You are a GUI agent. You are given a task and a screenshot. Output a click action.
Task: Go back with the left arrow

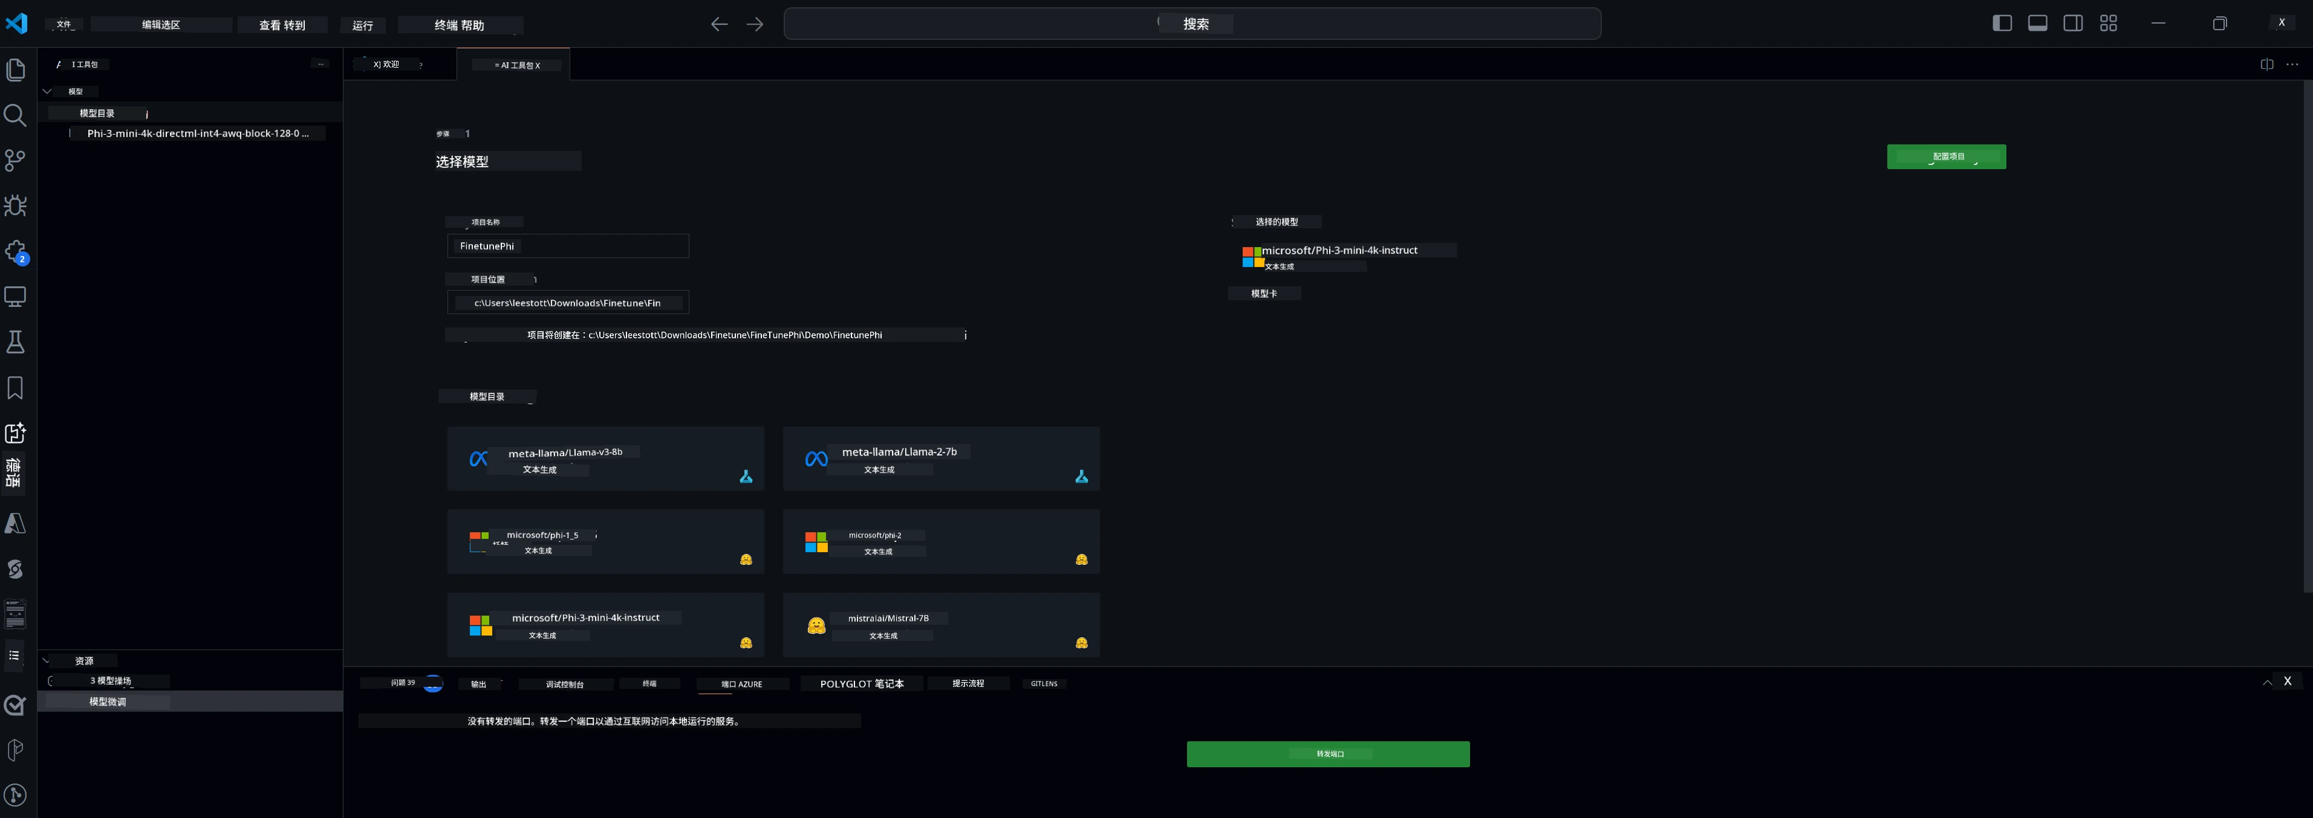tap(719, 24)
